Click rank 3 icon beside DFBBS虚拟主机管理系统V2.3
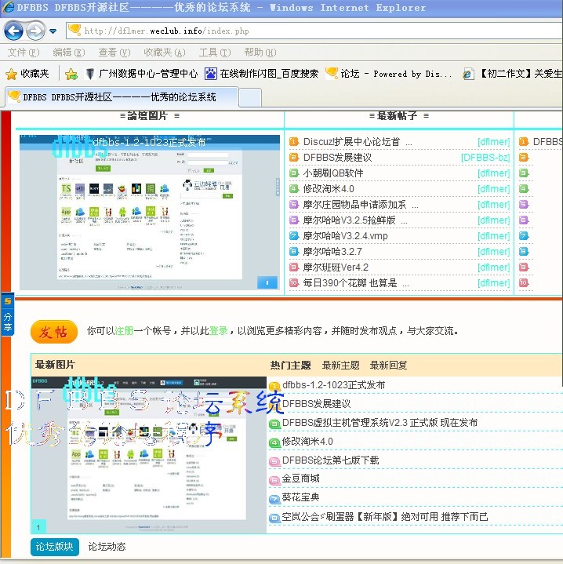 click(274, 424)
